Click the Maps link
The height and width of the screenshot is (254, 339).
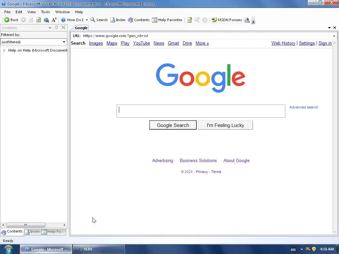[112, 43]
